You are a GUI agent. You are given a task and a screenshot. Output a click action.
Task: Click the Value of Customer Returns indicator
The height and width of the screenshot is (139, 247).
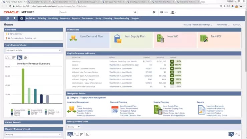click(84, 68)
